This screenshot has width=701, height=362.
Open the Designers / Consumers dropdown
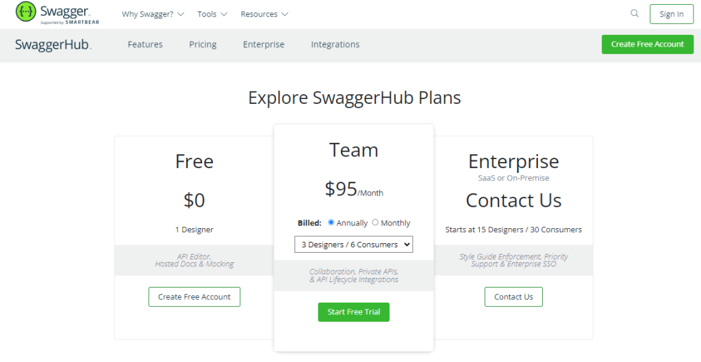[x=354, y=245]
